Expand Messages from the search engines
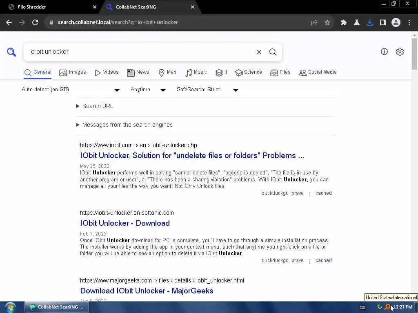 125,125
